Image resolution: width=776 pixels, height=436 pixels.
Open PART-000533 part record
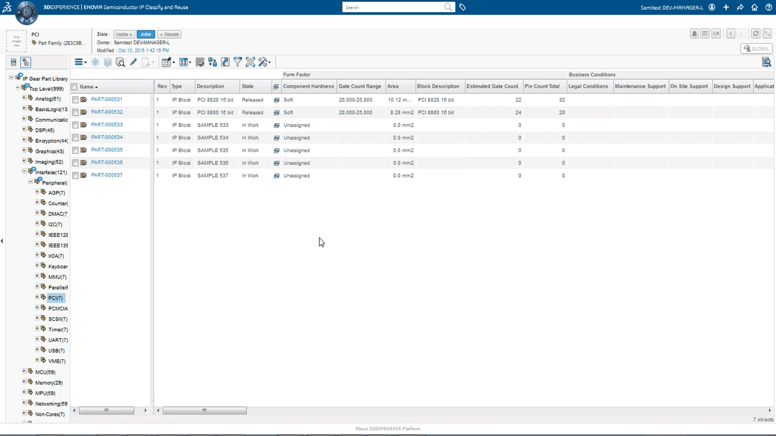click(107, 125)
